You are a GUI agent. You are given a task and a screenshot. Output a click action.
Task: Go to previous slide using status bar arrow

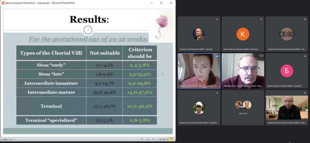point(142,139)
